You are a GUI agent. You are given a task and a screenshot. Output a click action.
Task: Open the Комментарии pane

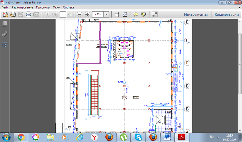227,14
